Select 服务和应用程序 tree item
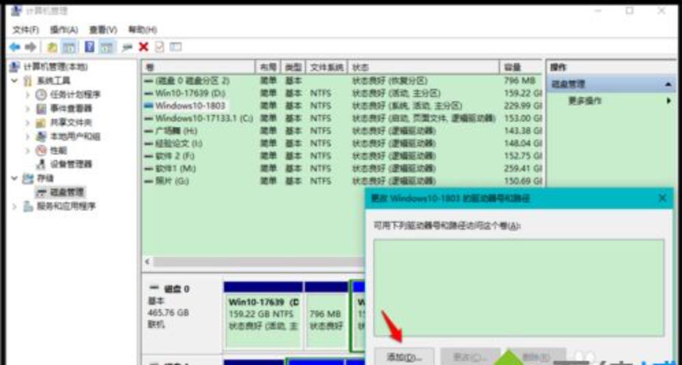Screen dimensions: 682x365 tap(66, 206)
